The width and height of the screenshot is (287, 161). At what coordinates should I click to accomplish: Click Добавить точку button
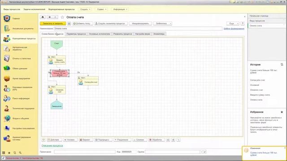click(83, 24)
